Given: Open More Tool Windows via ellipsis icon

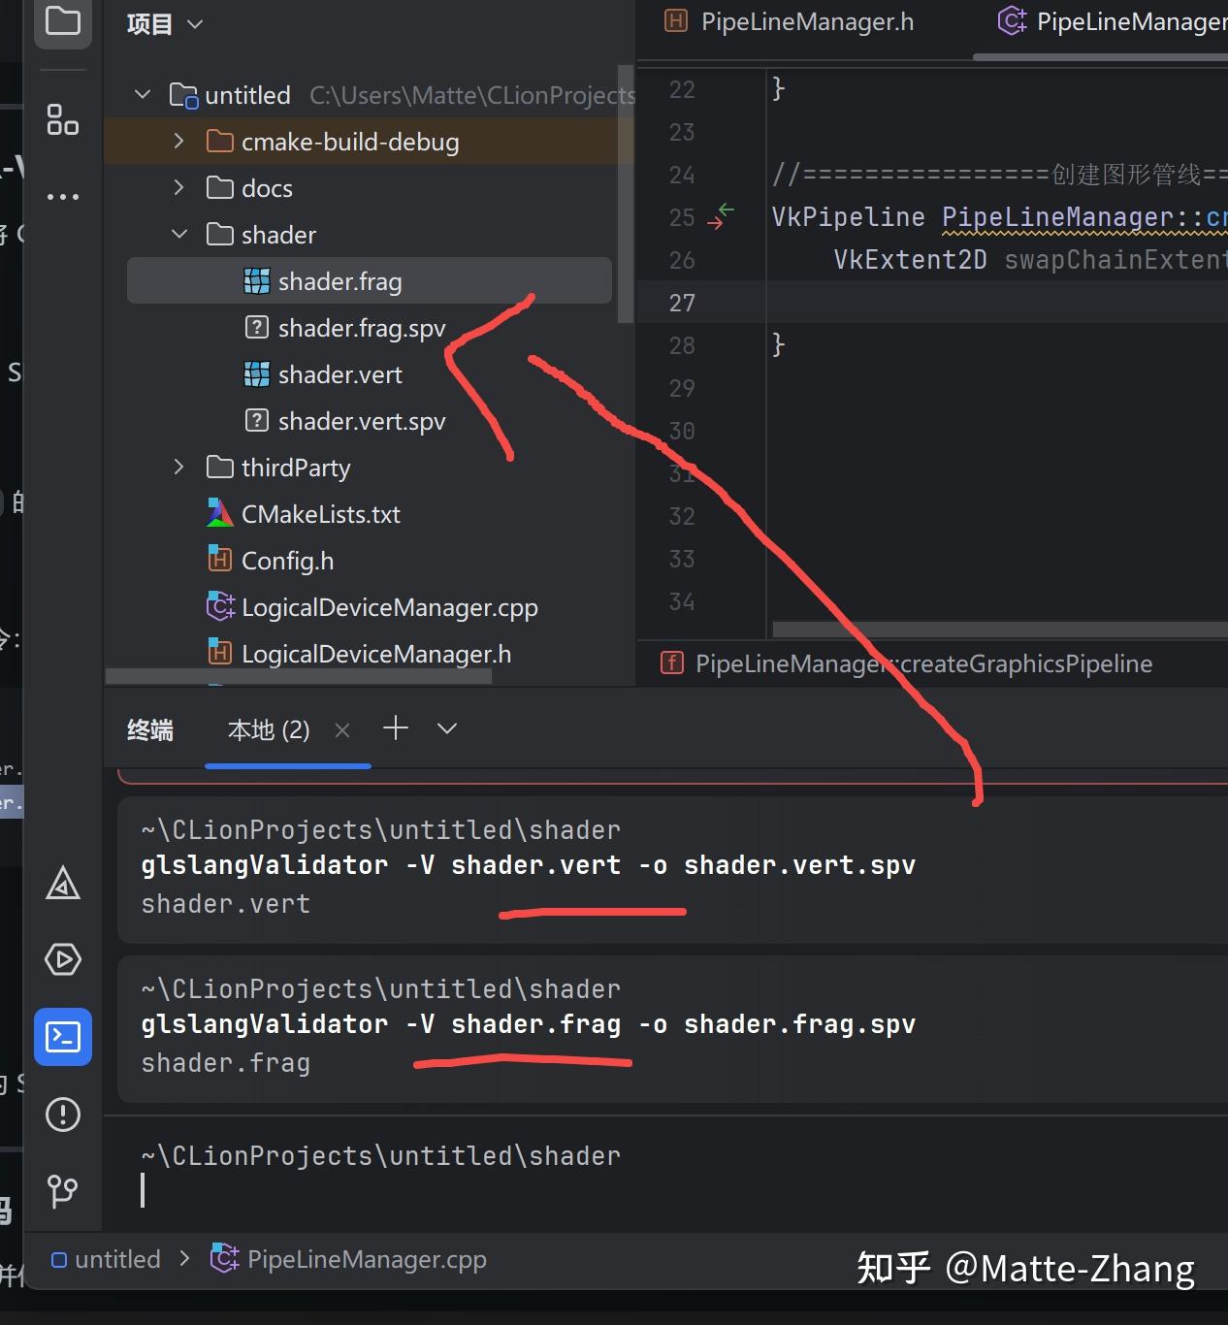Looking at the screenshot, I should pyautogui.click(x=62, y=196).
